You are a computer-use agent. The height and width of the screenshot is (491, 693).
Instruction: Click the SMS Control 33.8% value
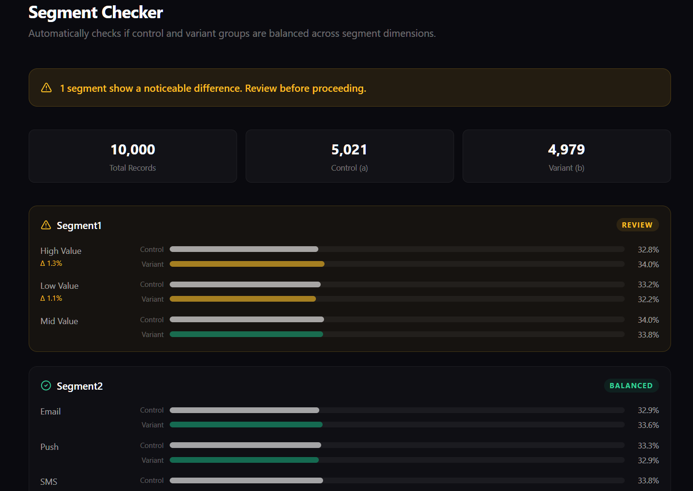tap(648, 480)
